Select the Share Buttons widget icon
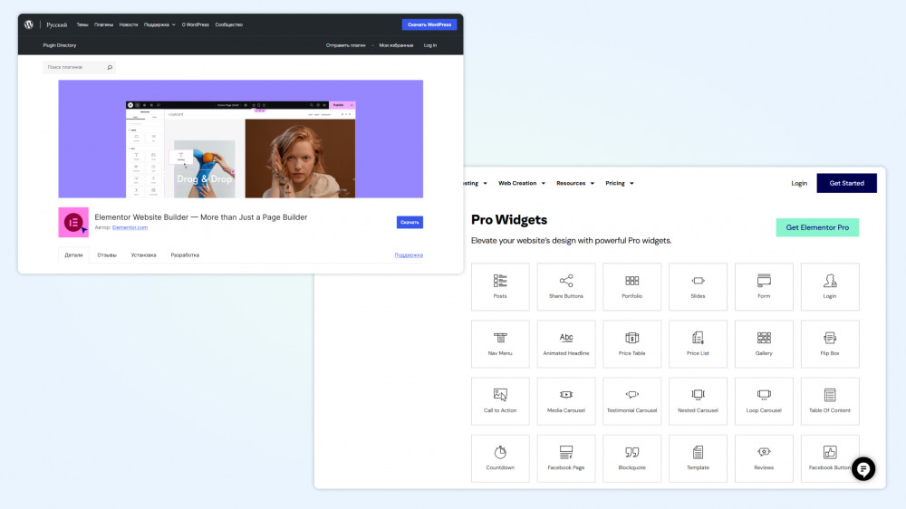Viewport: 906px width, 509px height. coord(566,281)
